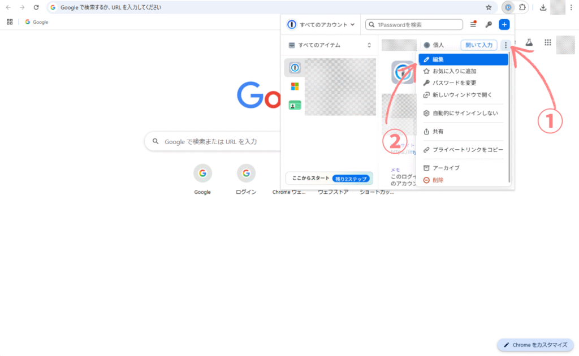Open the Google Labs flask icon

click(529, 42)
